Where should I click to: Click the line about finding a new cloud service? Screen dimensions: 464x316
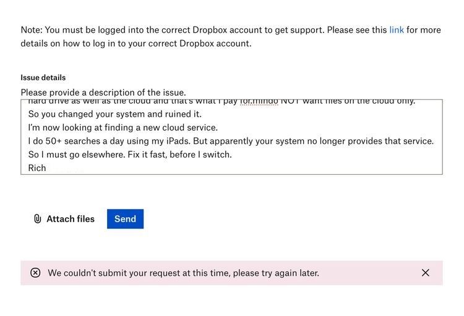pos(122,128)
